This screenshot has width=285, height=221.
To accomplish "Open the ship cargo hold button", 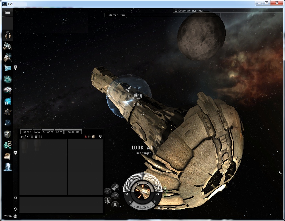I will click(115, 187).
